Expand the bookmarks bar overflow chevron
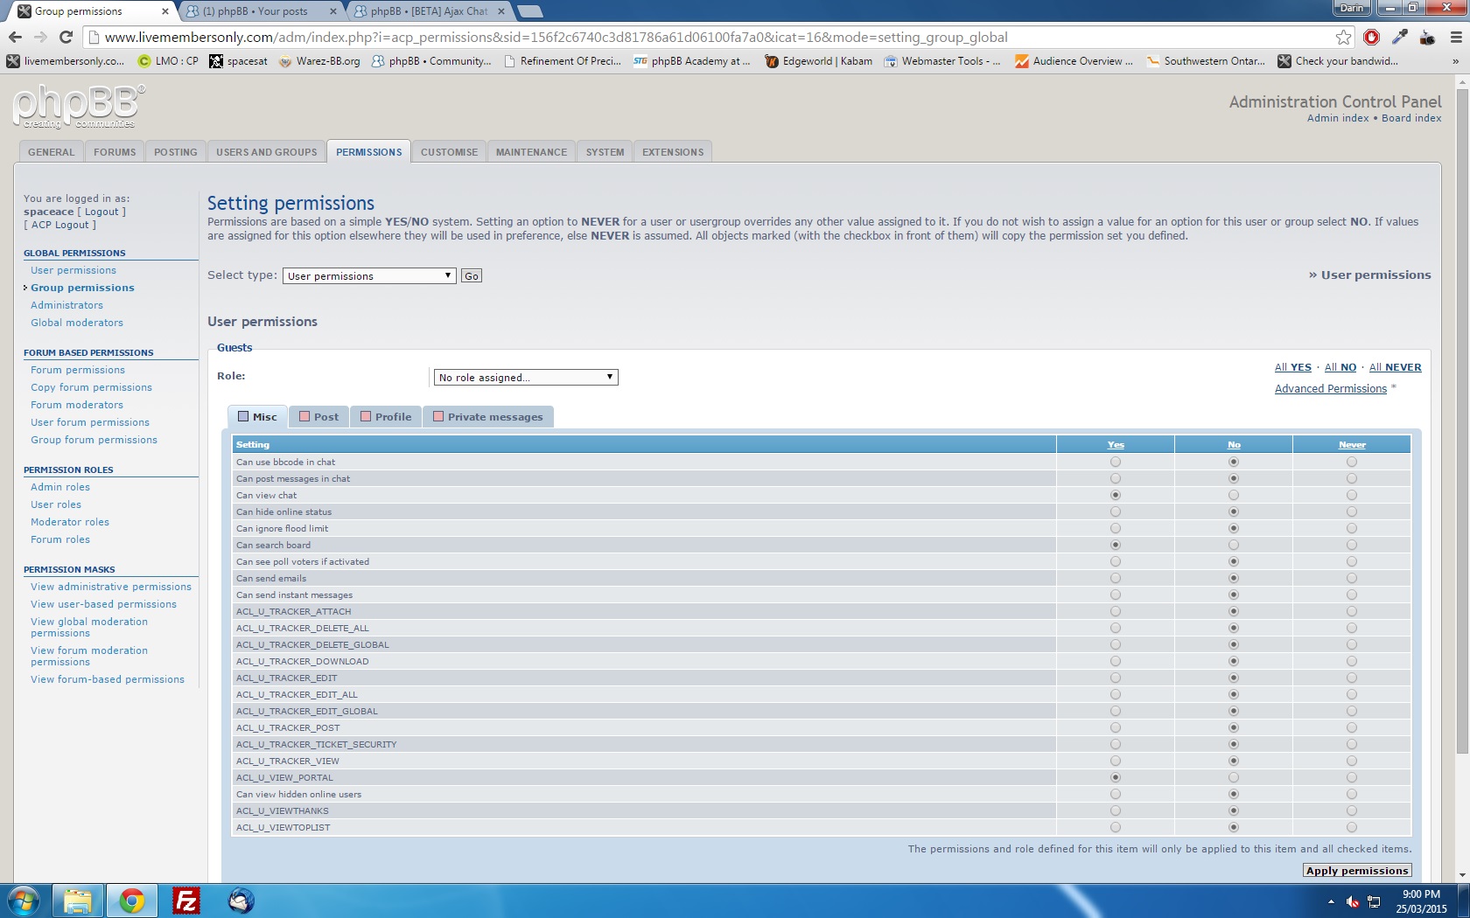This screenshot has height=918, width=1470. [x=1455, y=61]
